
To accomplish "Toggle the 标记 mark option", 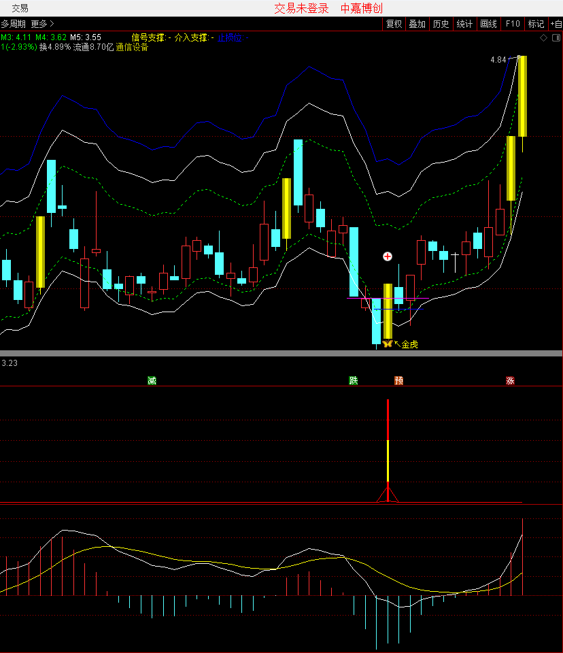I will point(536,24).
